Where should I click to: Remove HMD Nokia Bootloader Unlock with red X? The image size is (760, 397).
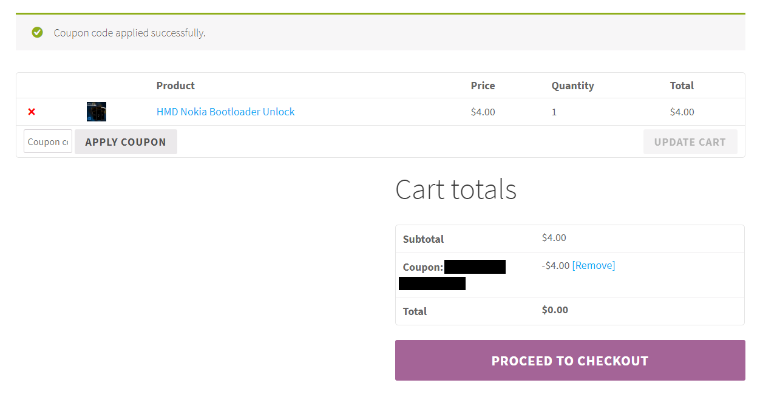32,112
